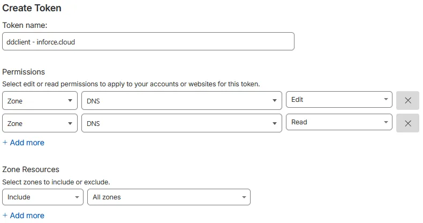Screen dimensions: 423x223
Task: Remove the Zone DNS Read permission row
Action: click(x=407, y=123)
